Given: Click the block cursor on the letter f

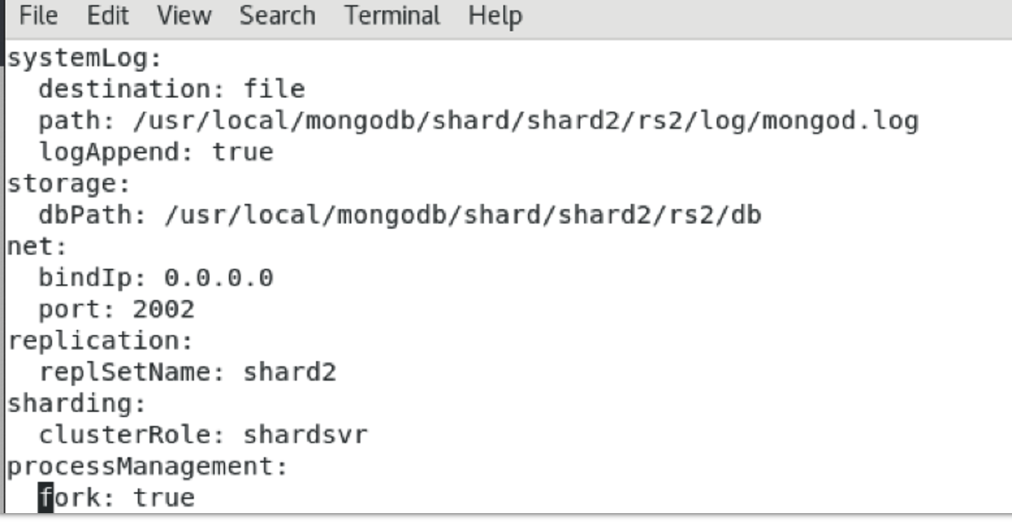Looking at the screenshot, I should (47, 497).
